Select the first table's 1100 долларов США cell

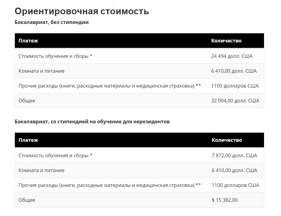235,86
